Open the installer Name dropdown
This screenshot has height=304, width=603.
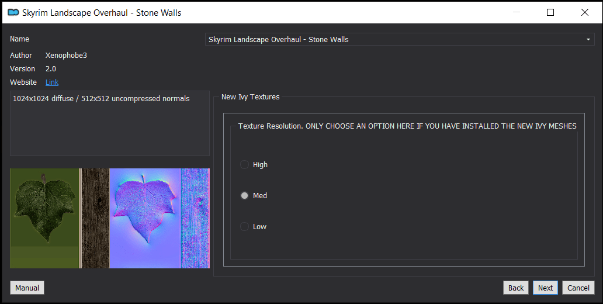(400, 39)
